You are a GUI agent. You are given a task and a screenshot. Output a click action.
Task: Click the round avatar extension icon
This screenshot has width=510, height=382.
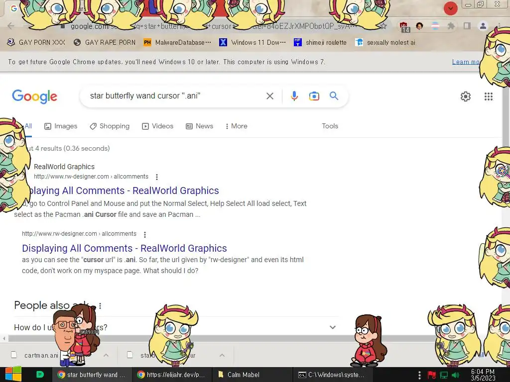419,26
